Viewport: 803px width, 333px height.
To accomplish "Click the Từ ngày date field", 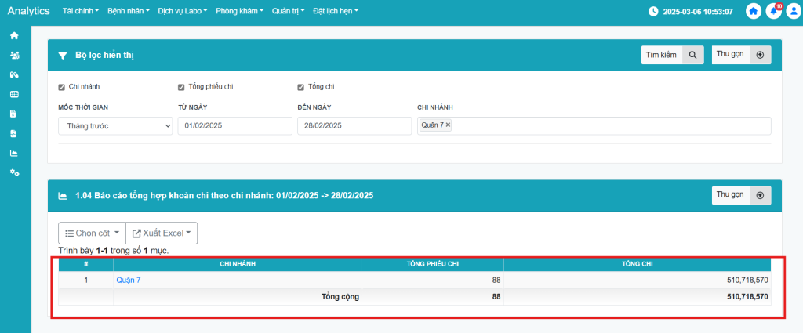I will 234,126.
